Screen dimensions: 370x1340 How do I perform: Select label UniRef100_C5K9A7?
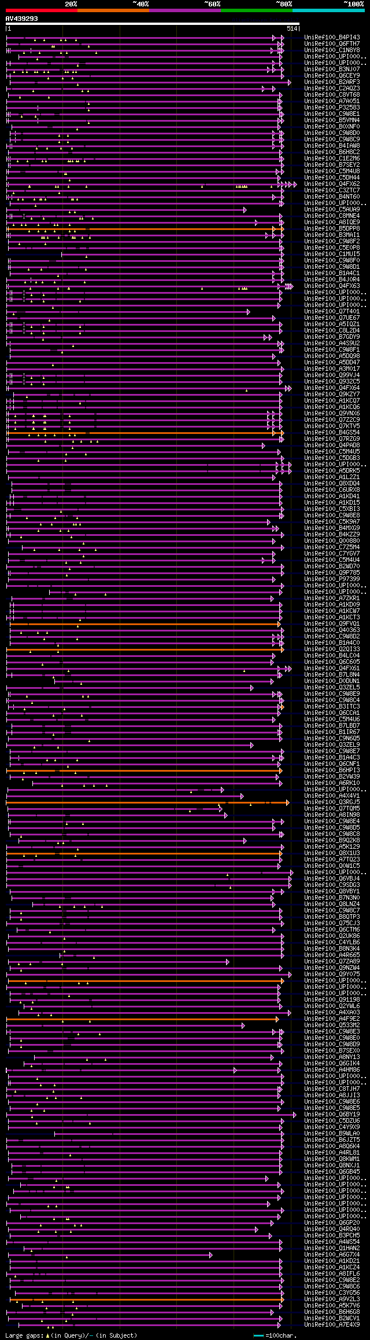(x=332, y=521)
